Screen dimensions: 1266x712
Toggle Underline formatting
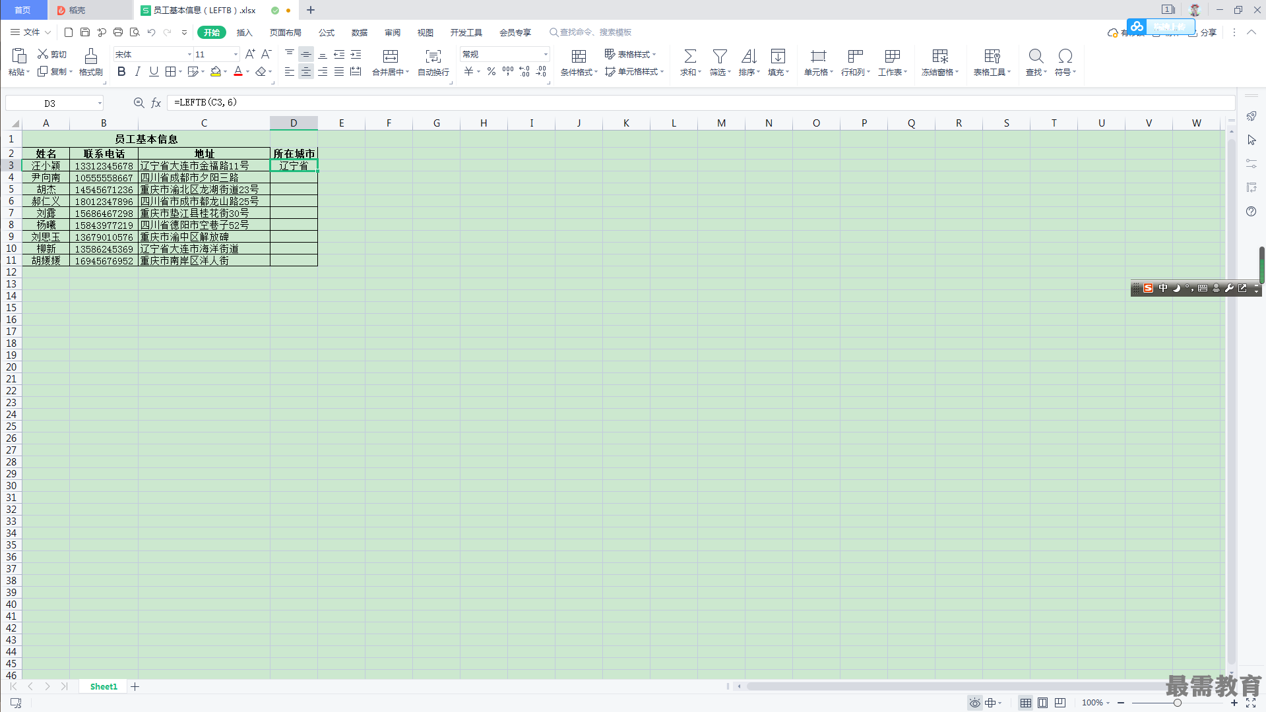154,72
